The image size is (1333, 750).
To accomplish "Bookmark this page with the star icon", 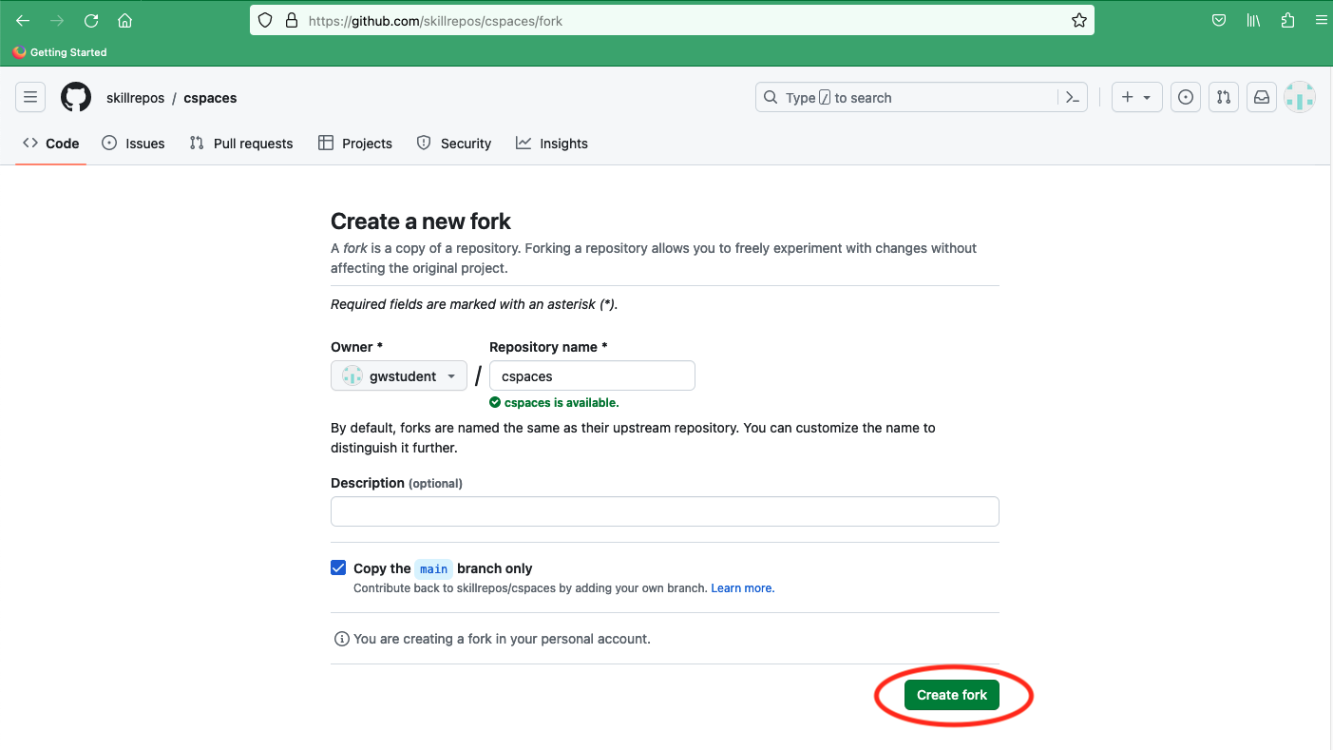I will tap(1078, 20).
